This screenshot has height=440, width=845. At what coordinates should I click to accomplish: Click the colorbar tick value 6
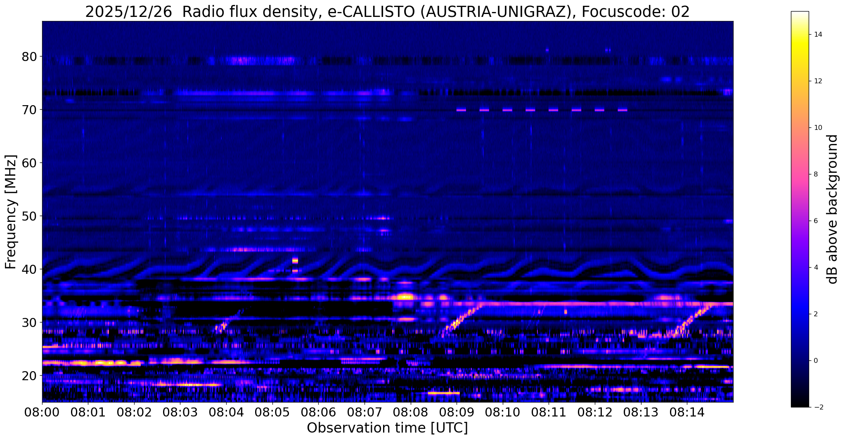(816, 221)
